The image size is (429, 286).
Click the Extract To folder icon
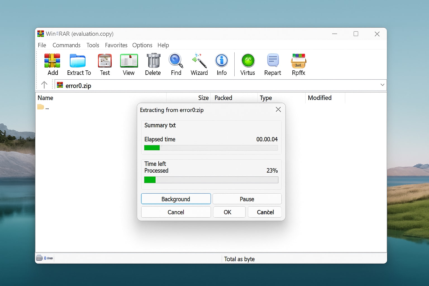click(78, 61)
